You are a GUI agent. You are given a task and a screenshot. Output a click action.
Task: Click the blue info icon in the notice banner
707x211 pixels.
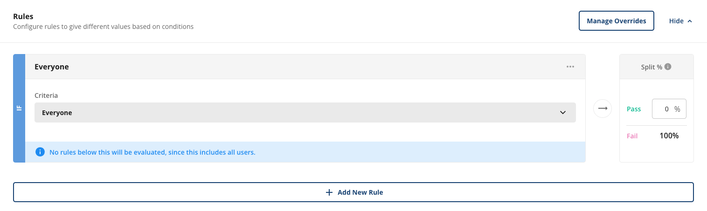pyautogui.click(x=40, y=152)
